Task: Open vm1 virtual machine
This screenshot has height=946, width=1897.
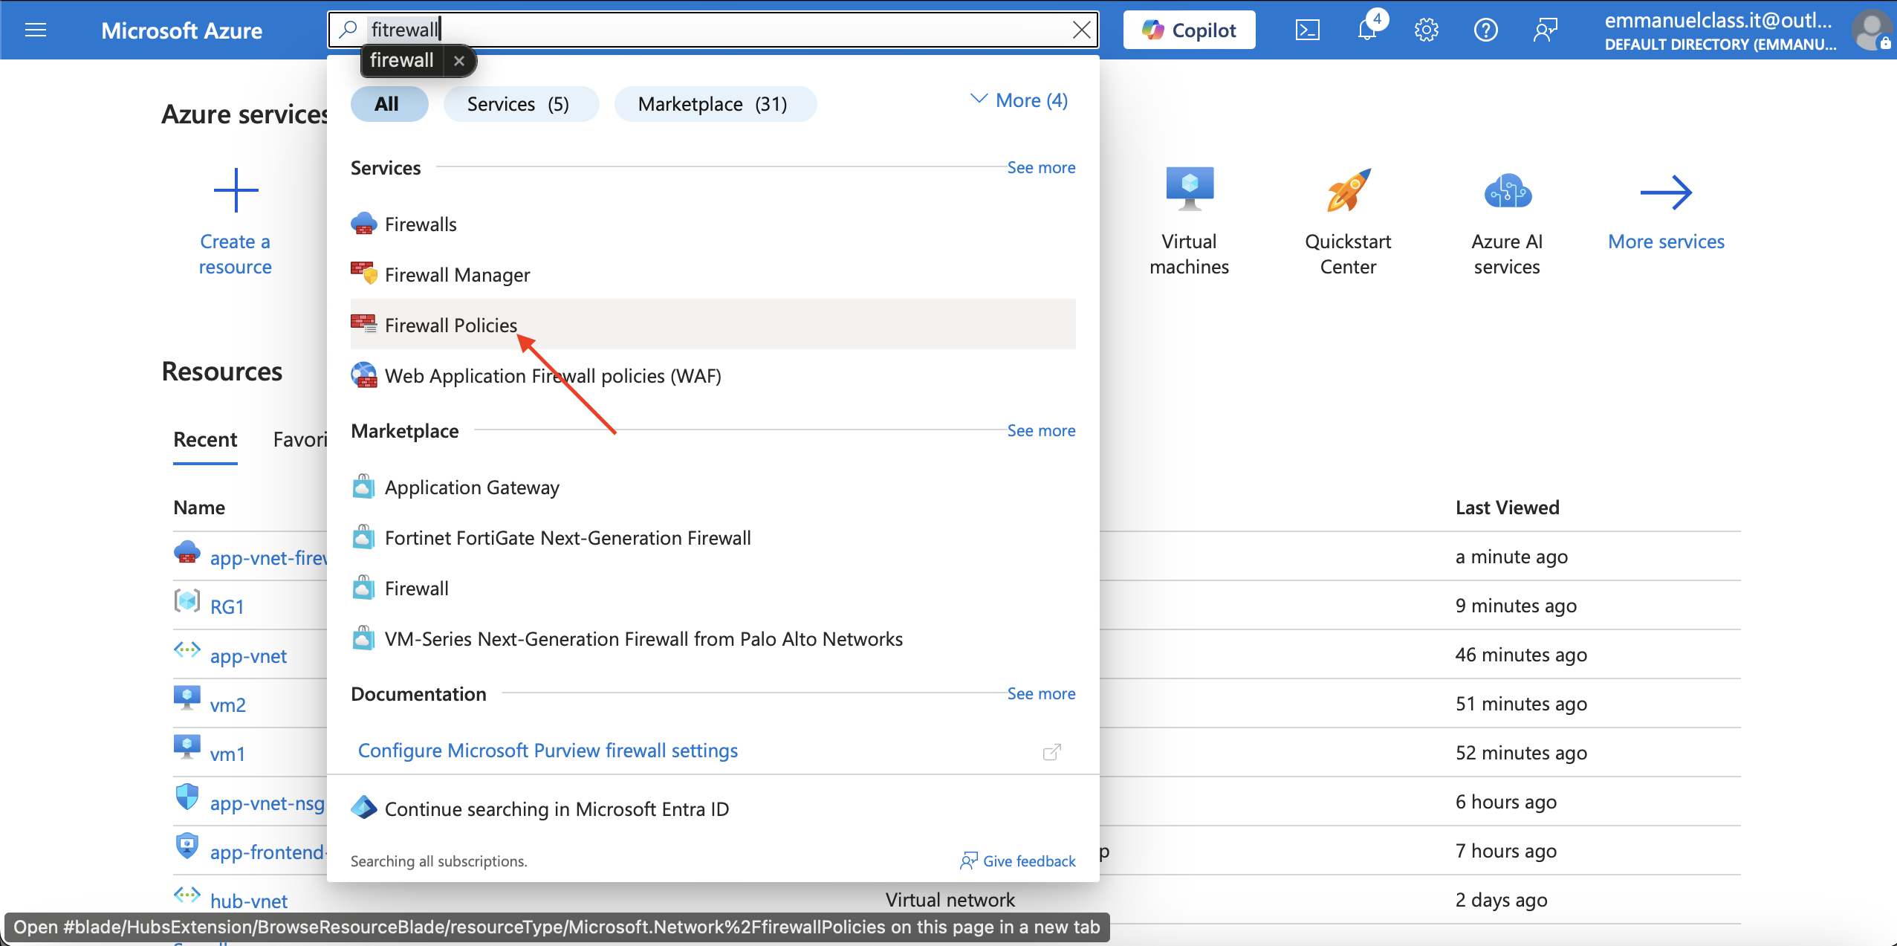Action: 227,754
